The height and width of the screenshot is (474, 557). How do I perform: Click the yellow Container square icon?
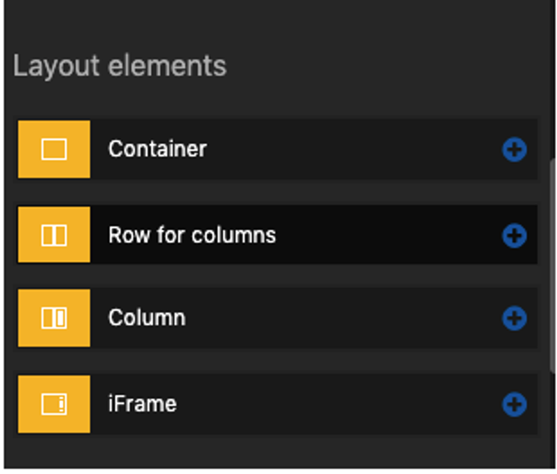(54, 149)
